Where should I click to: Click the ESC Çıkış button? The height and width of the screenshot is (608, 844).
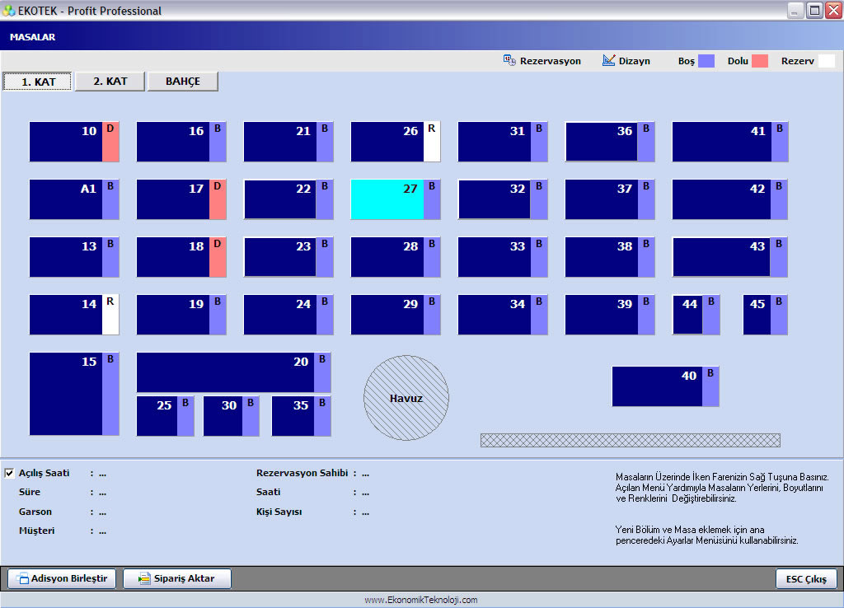point(806,579)
